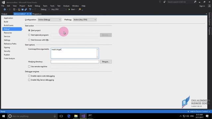This screenshot has width=212, height=119.
Task: Expand the Start button dropdown arrow
Action: [x=76, y=10]
